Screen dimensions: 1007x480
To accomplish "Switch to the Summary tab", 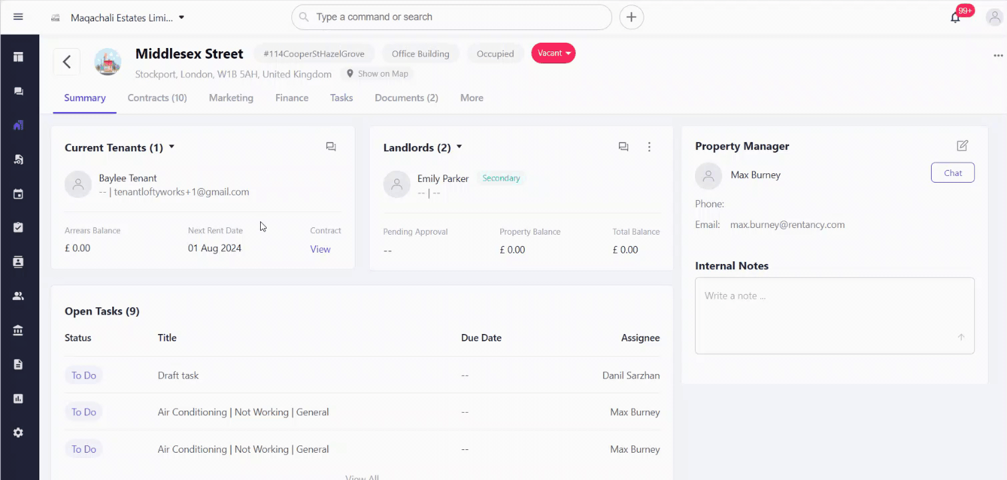I will pos(85,98).
